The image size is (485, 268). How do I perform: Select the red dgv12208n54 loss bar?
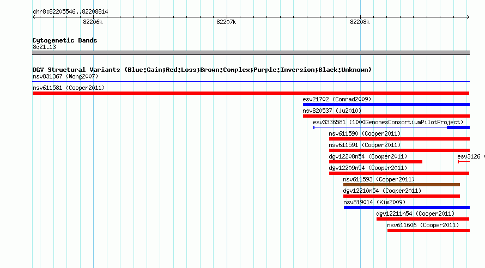375,162
